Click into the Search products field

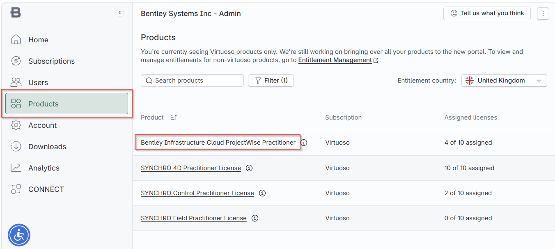[192, 81]
